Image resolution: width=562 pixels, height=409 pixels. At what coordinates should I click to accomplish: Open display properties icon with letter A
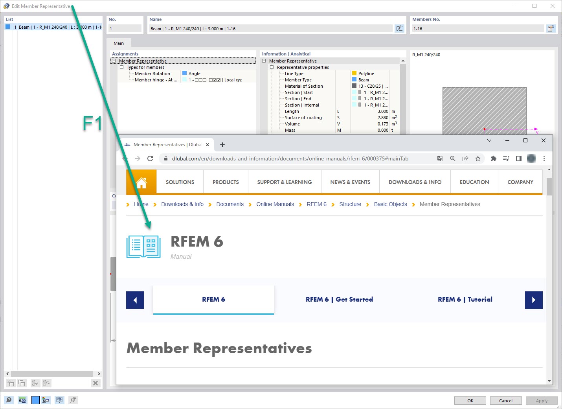[46, 400]
